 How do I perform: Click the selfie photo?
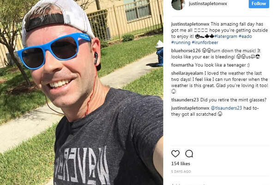pos(81,92)
